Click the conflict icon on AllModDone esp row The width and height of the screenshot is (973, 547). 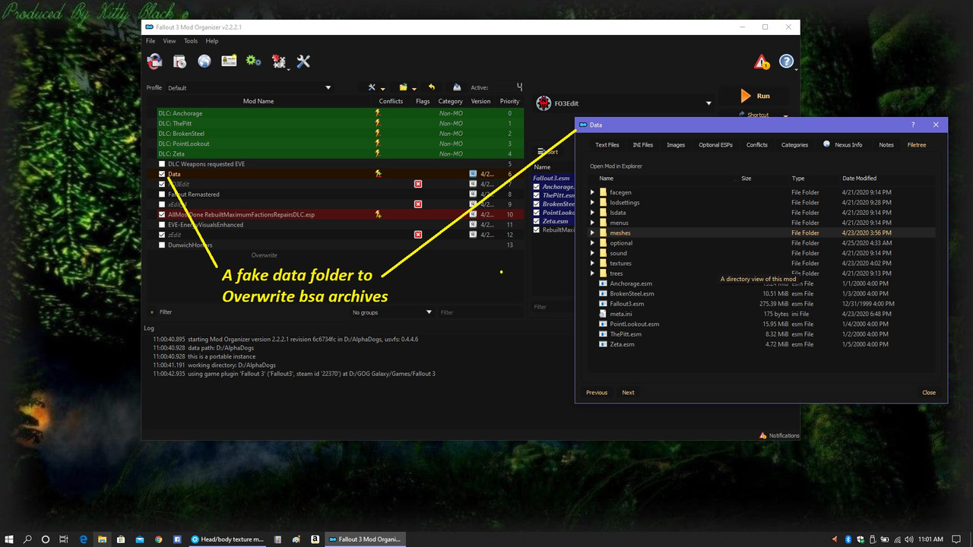pos(377,214)
